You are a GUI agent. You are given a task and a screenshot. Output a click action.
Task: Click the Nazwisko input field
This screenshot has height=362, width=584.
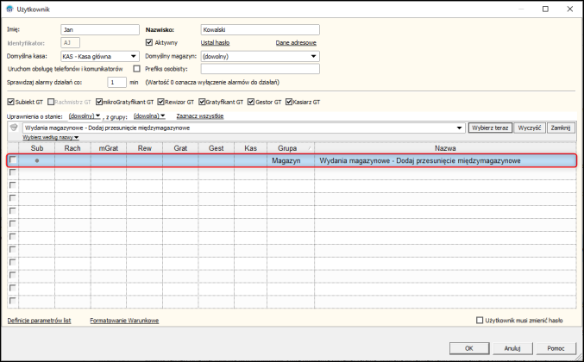pos(260,30)
